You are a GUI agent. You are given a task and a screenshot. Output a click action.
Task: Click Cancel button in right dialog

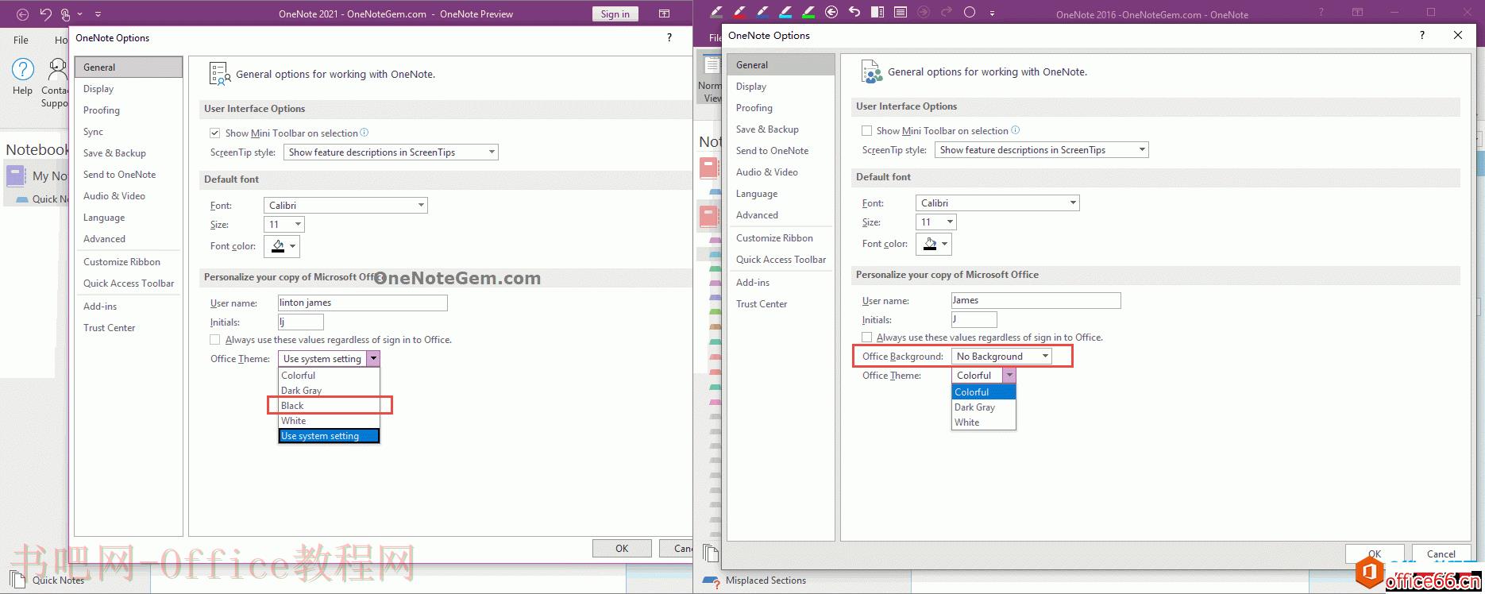1441,553
